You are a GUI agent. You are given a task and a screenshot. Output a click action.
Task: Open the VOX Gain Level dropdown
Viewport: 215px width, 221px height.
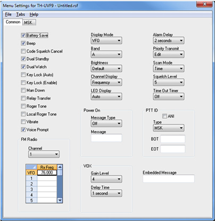coord(106,179)
